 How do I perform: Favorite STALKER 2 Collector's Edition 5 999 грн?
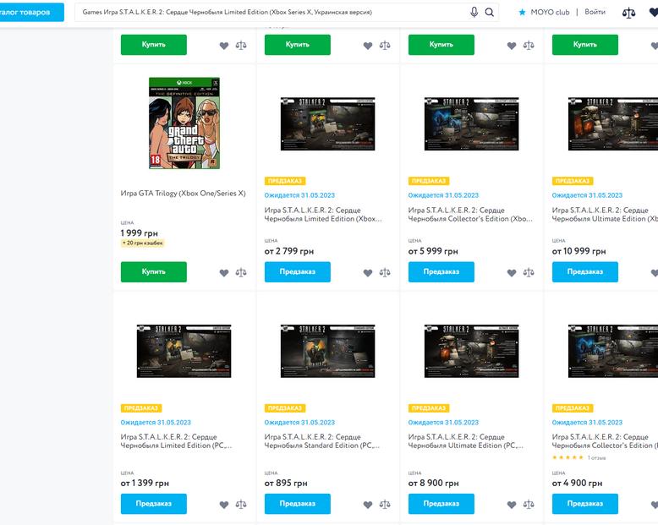coord(512,273)
